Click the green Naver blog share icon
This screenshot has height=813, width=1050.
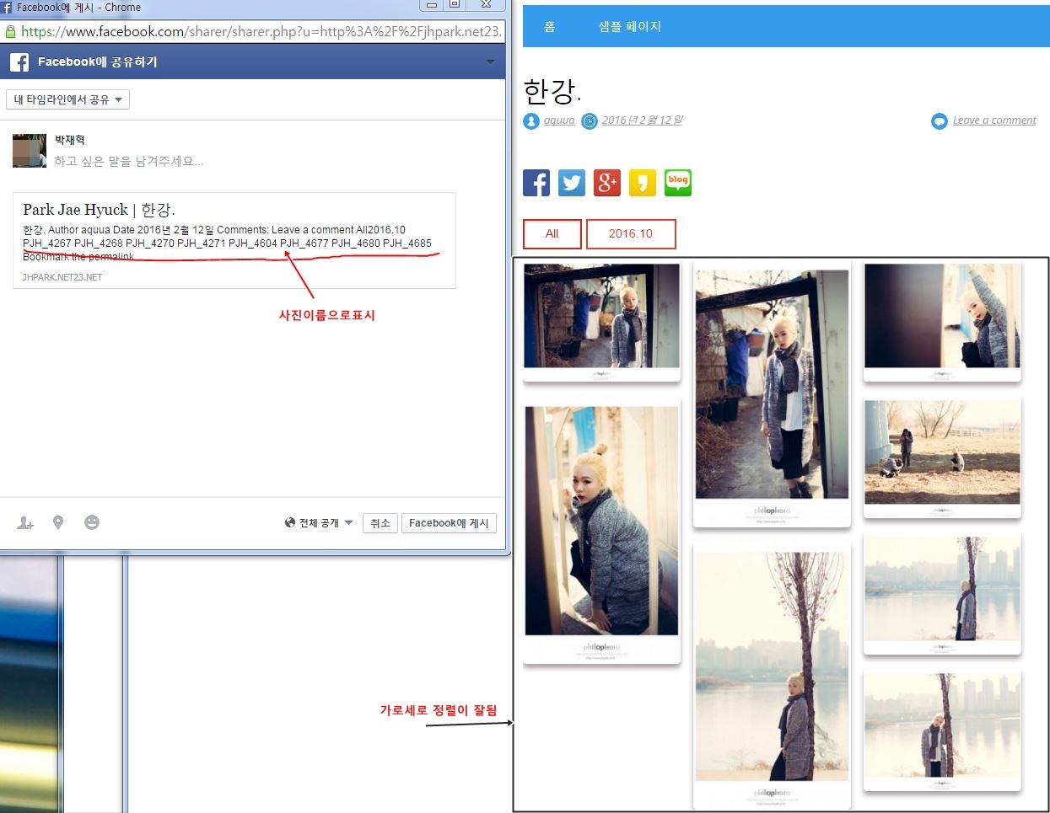[x=678, y=183]
